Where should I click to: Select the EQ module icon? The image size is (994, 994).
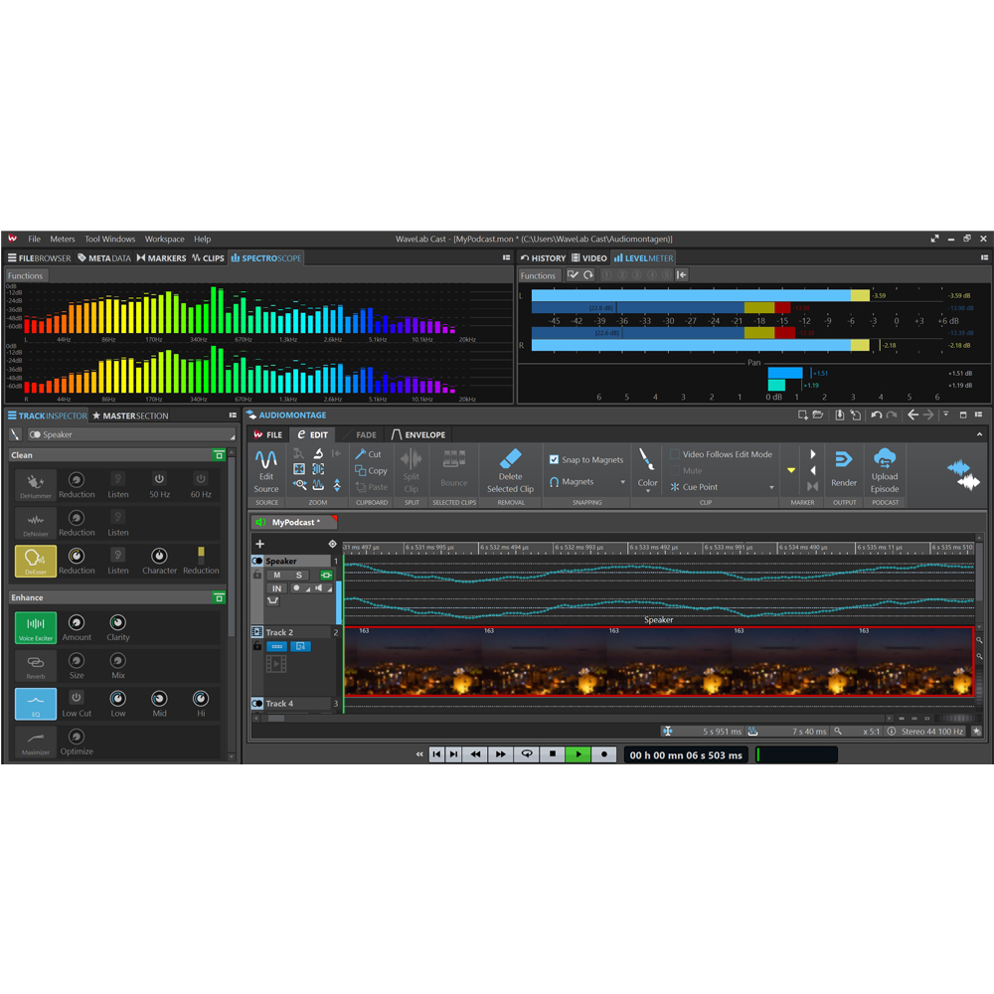tap(36, 704)
